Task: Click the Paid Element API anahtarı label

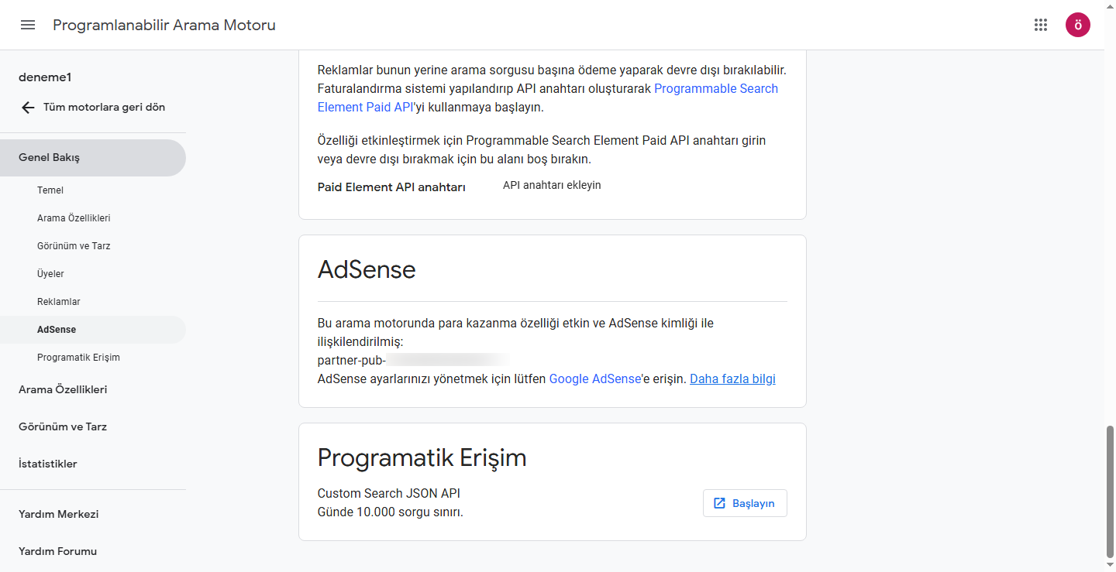Action: (391, 187)
